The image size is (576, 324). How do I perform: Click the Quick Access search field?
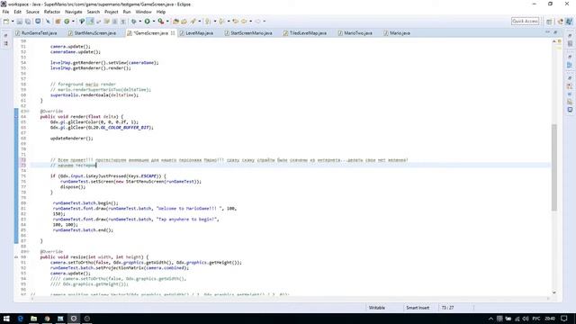click(x=526, y=22)
